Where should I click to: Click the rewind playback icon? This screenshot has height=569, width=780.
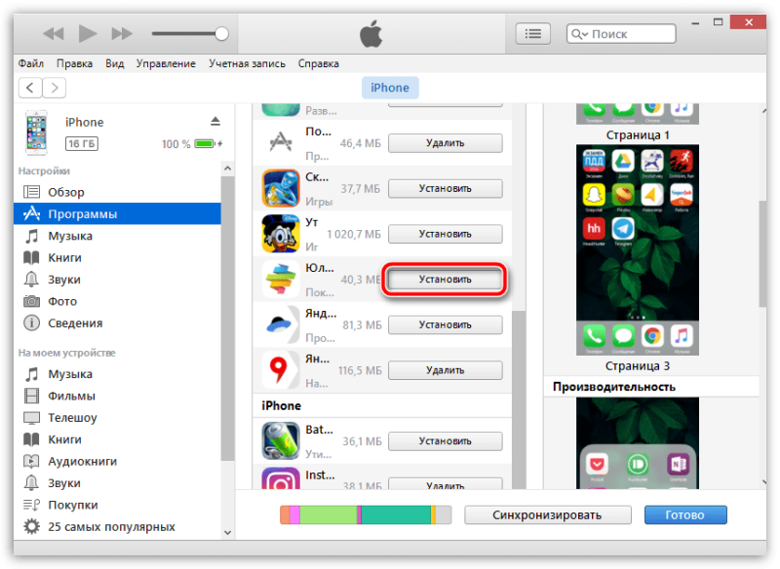(54, 34)
